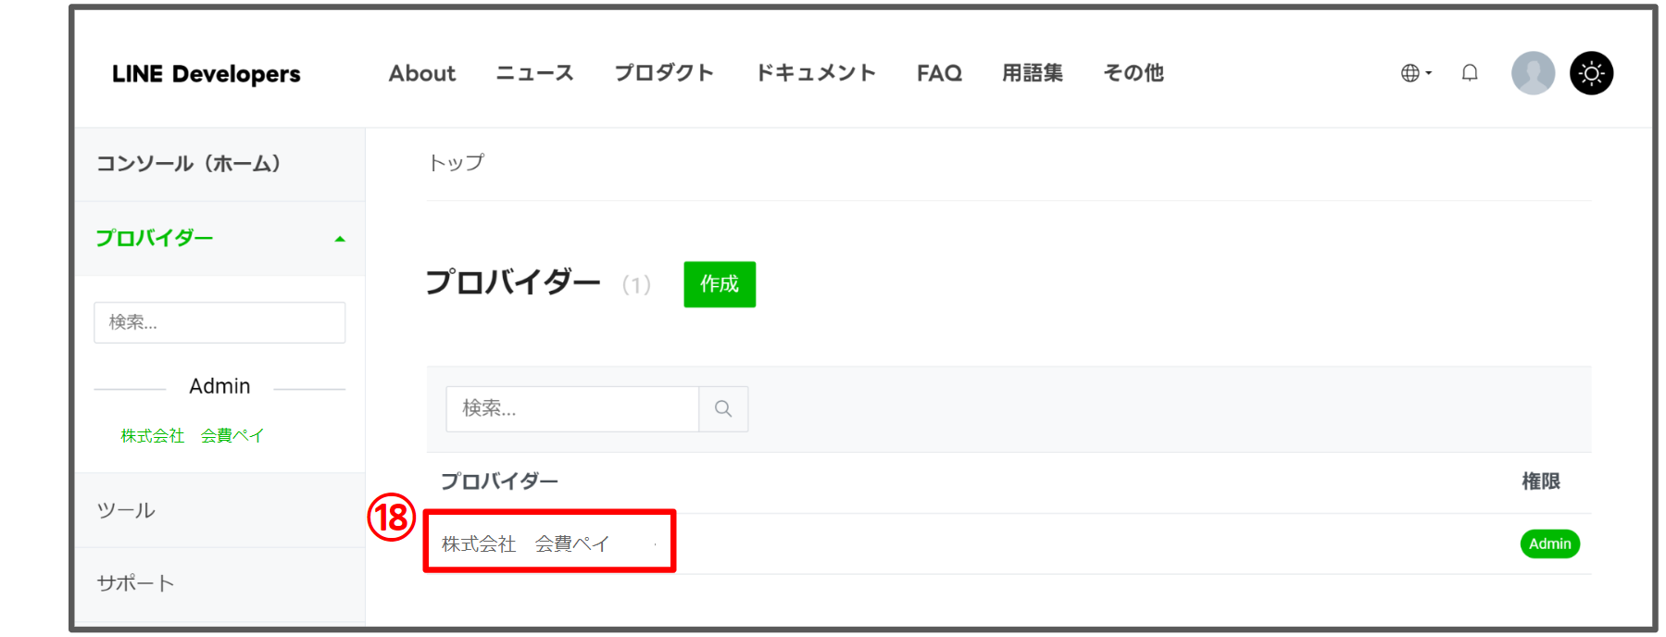Click the LINE Developers logo

[206, 74]
